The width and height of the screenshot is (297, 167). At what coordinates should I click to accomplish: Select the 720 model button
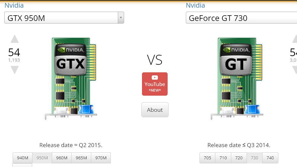point(239,158)
